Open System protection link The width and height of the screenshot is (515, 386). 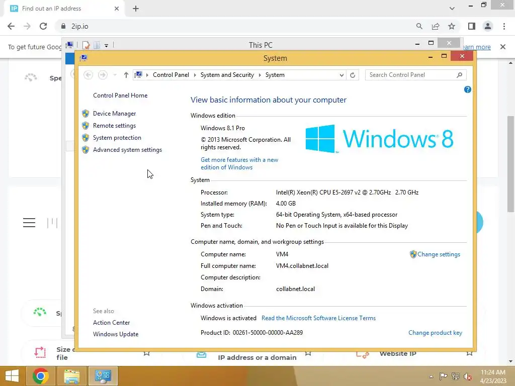coord(117,138)
